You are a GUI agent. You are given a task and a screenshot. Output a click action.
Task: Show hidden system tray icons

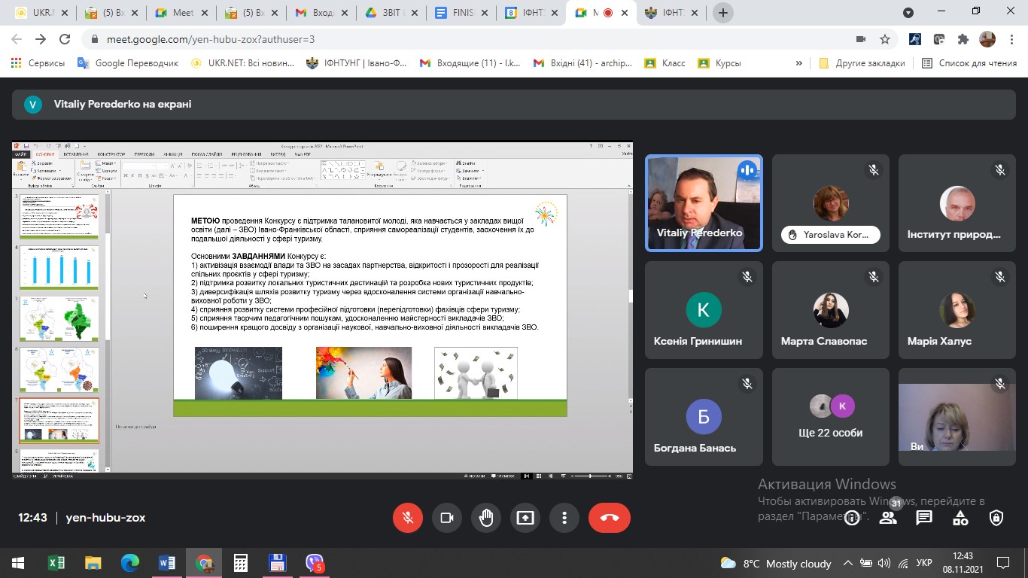pos(848,563)
